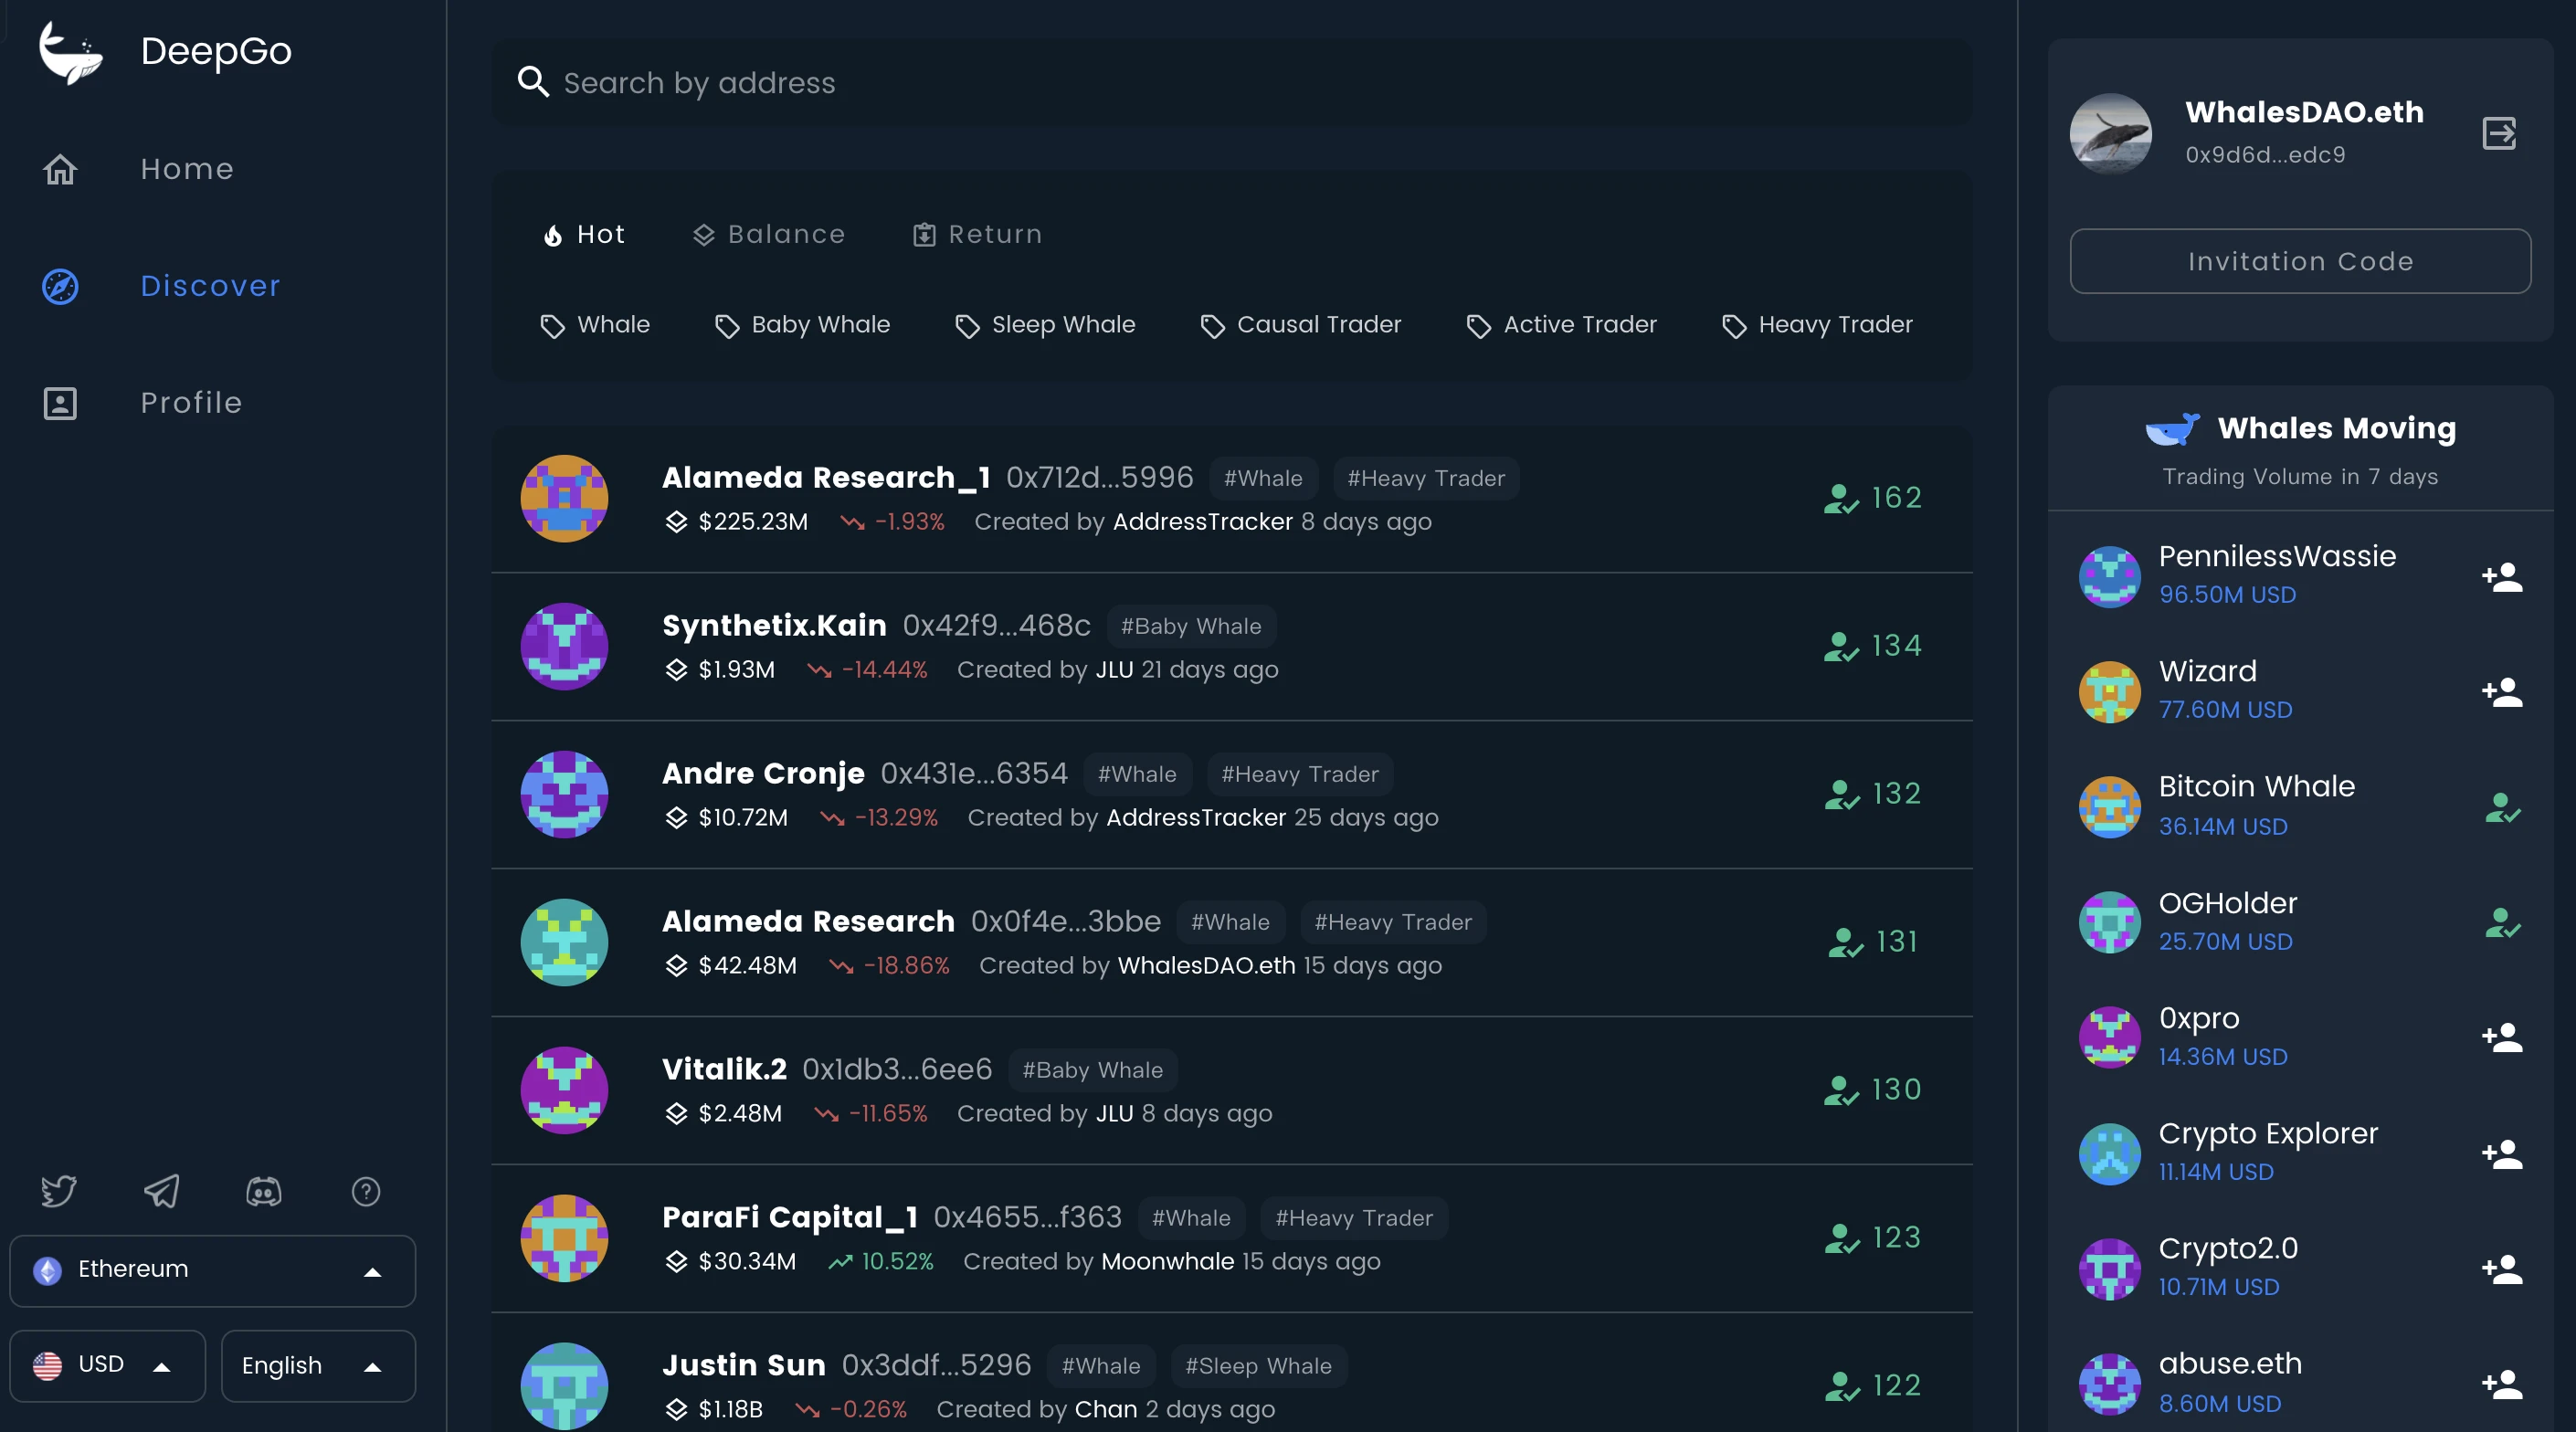2576x1432 pixels.
Task: Click #Baby Whale tag on Synthetix.Kain
Action: coord(1191,626)
